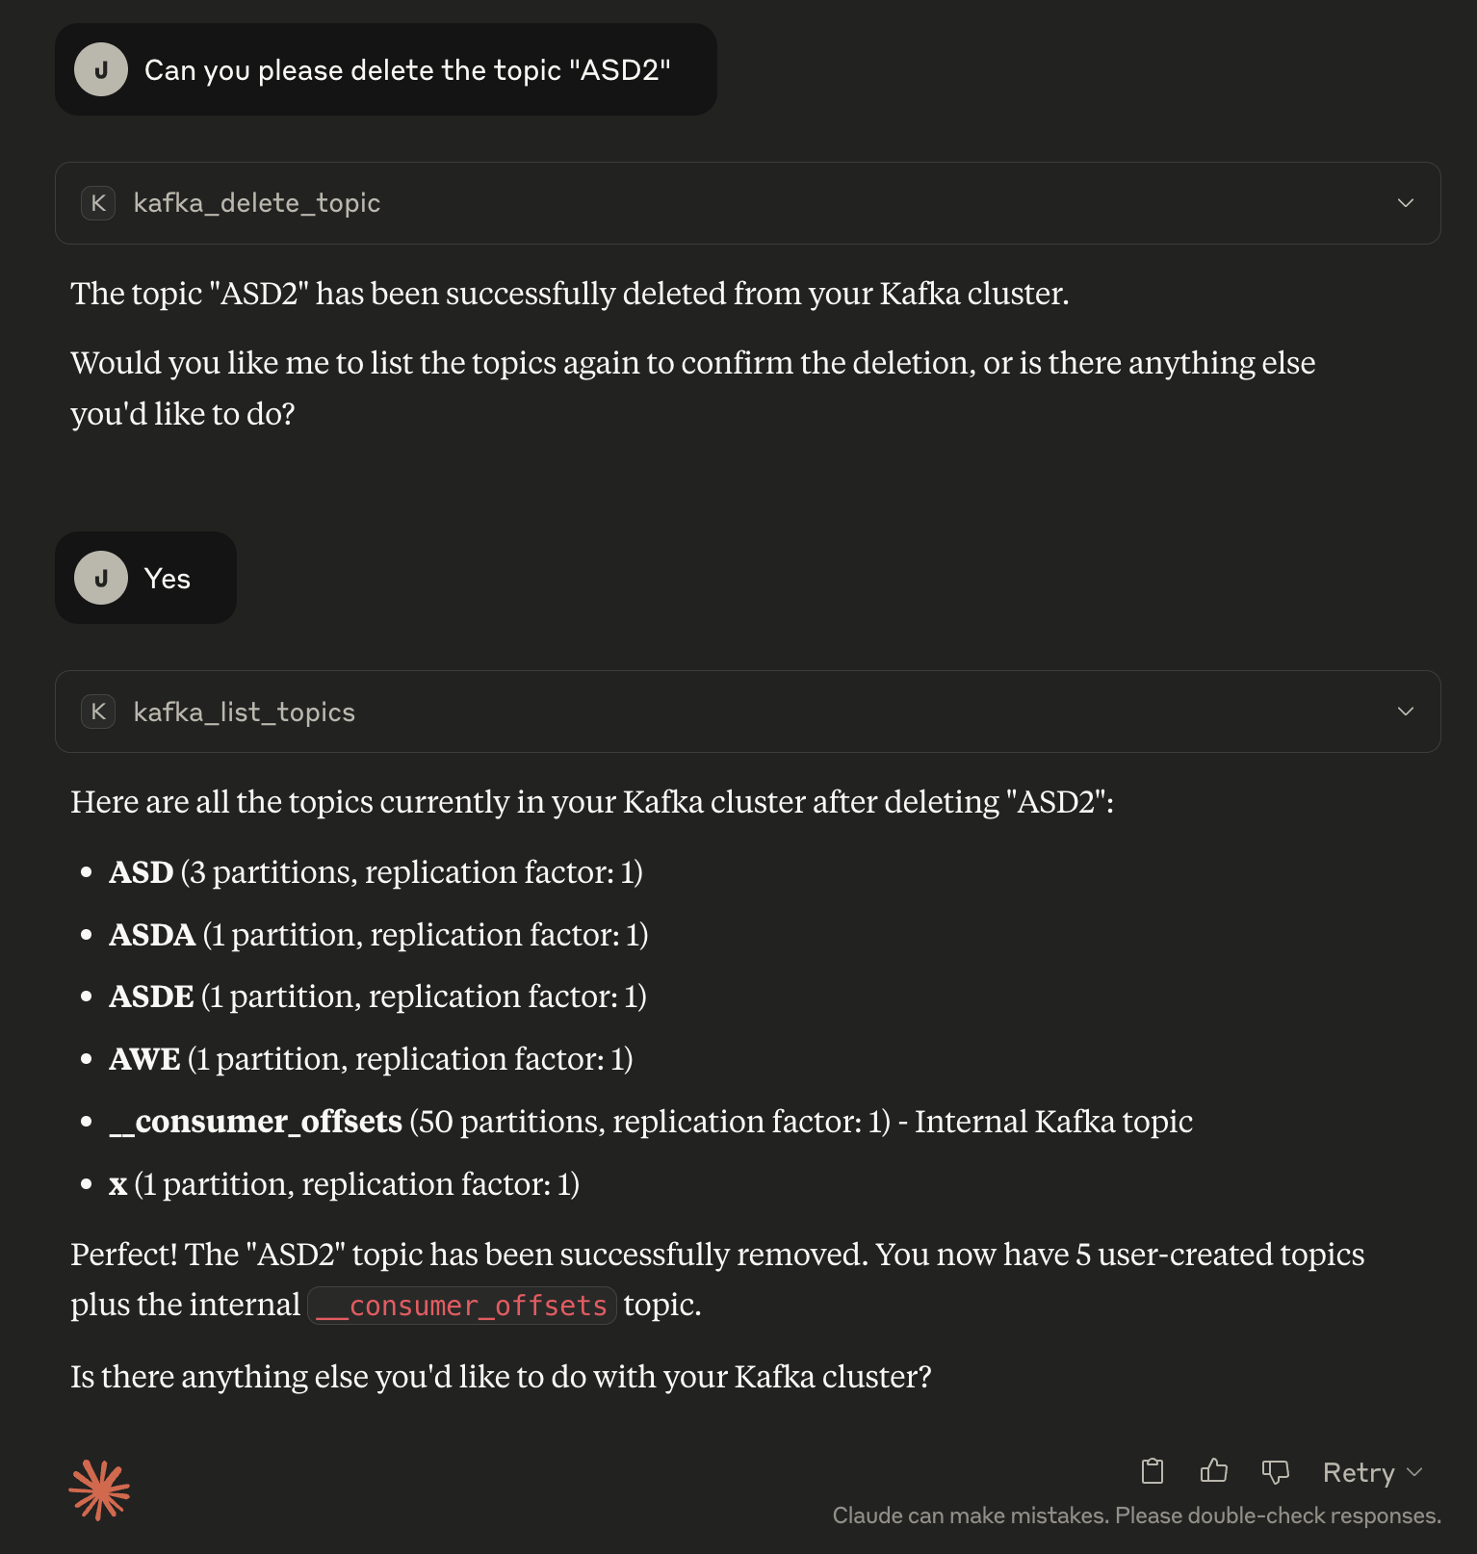
Task: Click the bold ASD topic list entry
Action: (x=141, y=872)
